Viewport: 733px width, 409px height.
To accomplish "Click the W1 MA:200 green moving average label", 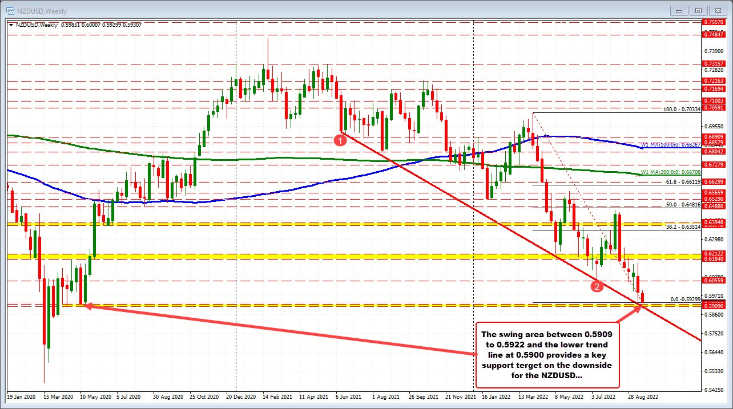I will coord(670,172).
